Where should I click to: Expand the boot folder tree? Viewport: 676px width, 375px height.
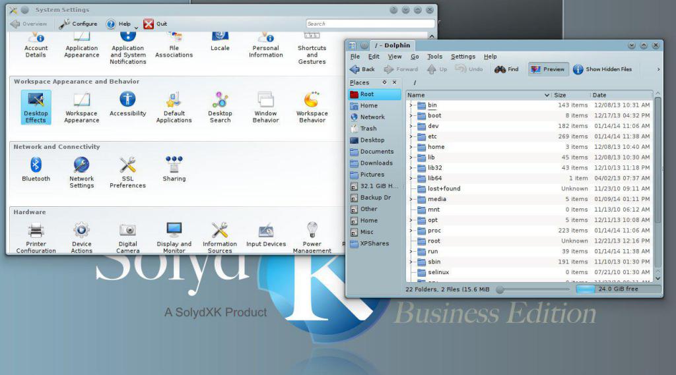(411, 115)
